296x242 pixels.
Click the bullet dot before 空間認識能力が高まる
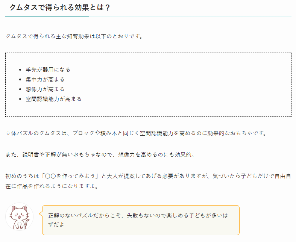pyautogui.click(x=20, y=100)
